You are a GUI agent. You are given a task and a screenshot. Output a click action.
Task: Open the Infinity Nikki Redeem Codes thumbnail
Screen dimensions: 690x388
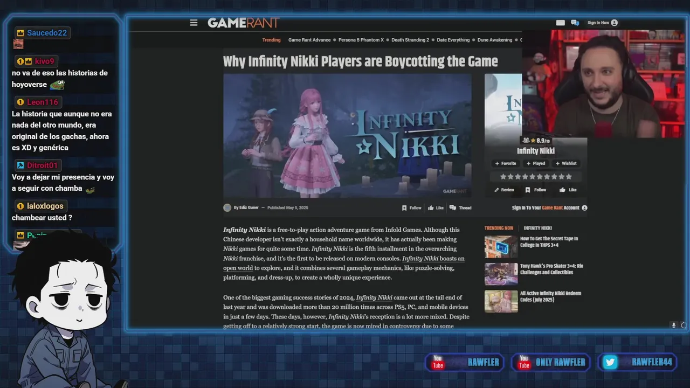coord(501,301)
